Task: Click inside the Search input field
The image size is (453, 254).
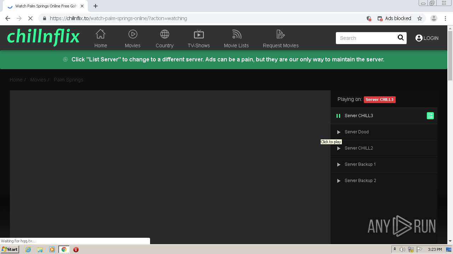Action: [366, 38]
